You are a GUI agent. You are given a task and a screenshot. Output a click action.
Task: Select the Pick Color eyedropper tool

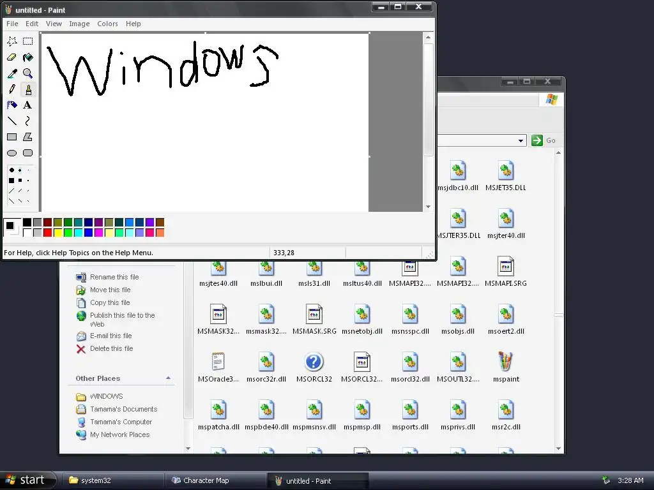12,73
